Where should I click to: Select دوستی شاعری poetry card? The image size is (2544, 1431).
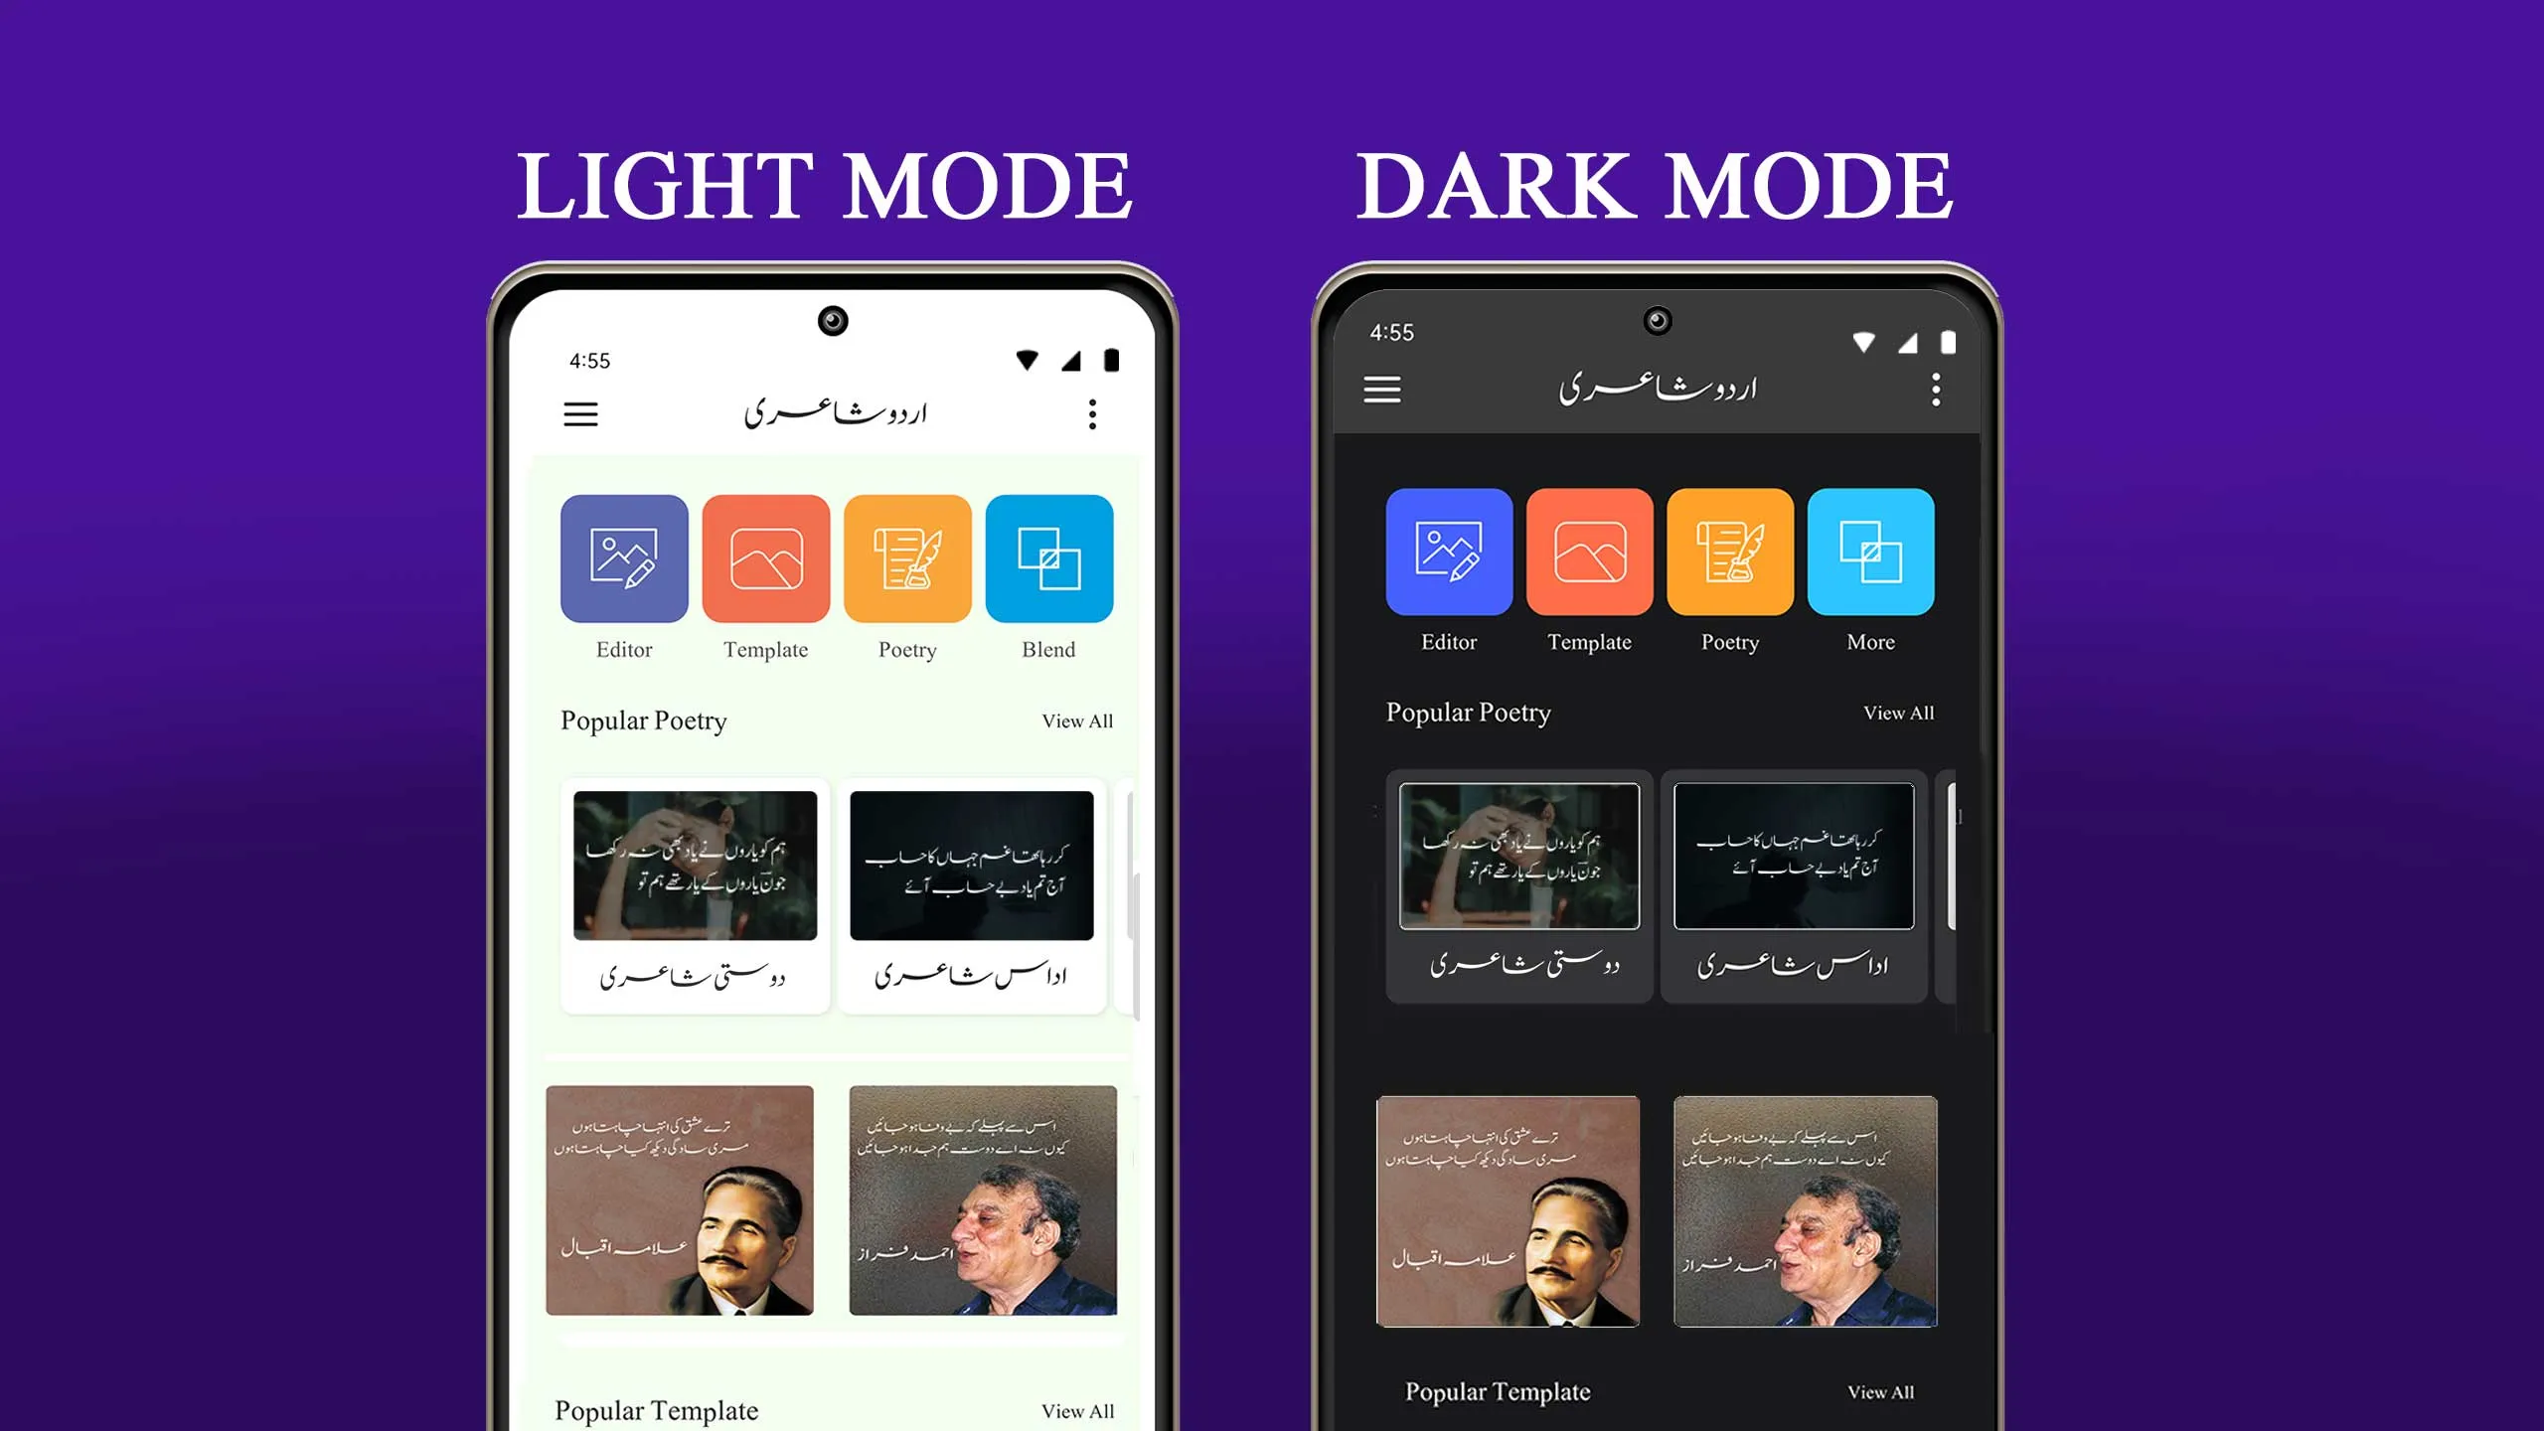tap(696, 891)
